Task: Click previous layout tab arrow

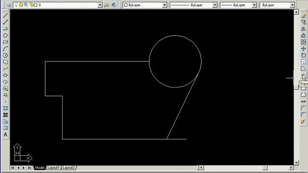Action: [x=18, y=168]
